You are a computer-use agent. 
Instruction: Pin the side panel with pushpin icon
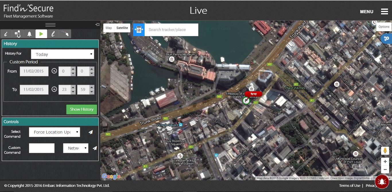pyautogui.click(x=97, y=25)
